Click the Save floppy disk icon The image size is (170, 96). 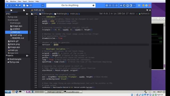click(x=31, y=5)
